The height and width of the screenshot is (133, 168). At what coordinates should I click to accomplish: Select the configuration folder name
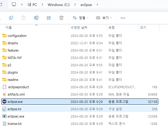(x=17, y=36)
